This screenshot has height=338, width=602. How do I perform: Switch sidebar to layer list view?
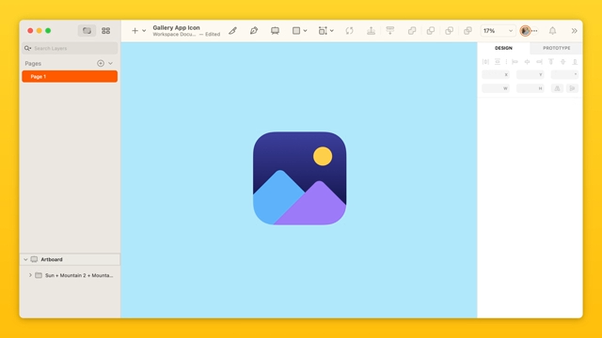tap(87, 31)
